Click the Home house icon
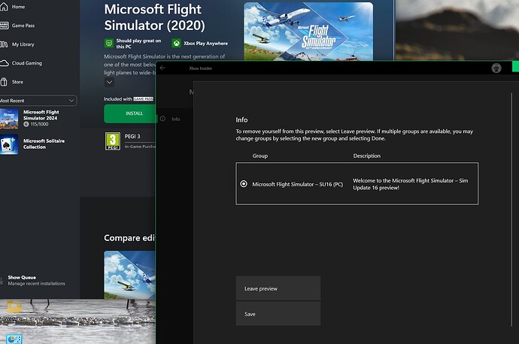The width and height of the screenshot is (519, 344). (x=4, y=7)
